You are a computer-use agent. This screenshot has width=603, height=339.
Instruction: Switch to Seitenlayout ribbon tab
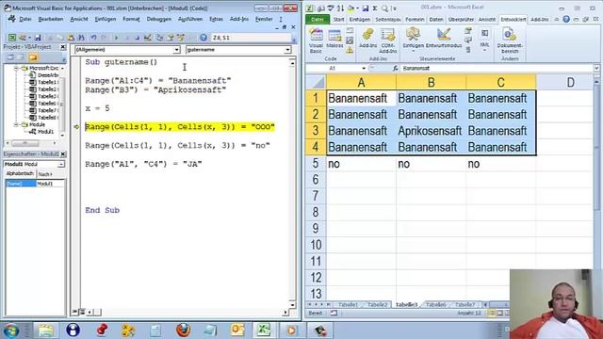click(x=387, y=19)
